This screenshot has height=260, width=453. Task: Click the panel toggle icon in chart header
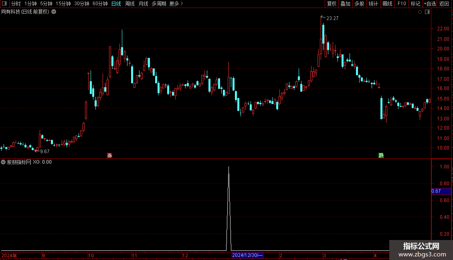[x=427, y=12]
